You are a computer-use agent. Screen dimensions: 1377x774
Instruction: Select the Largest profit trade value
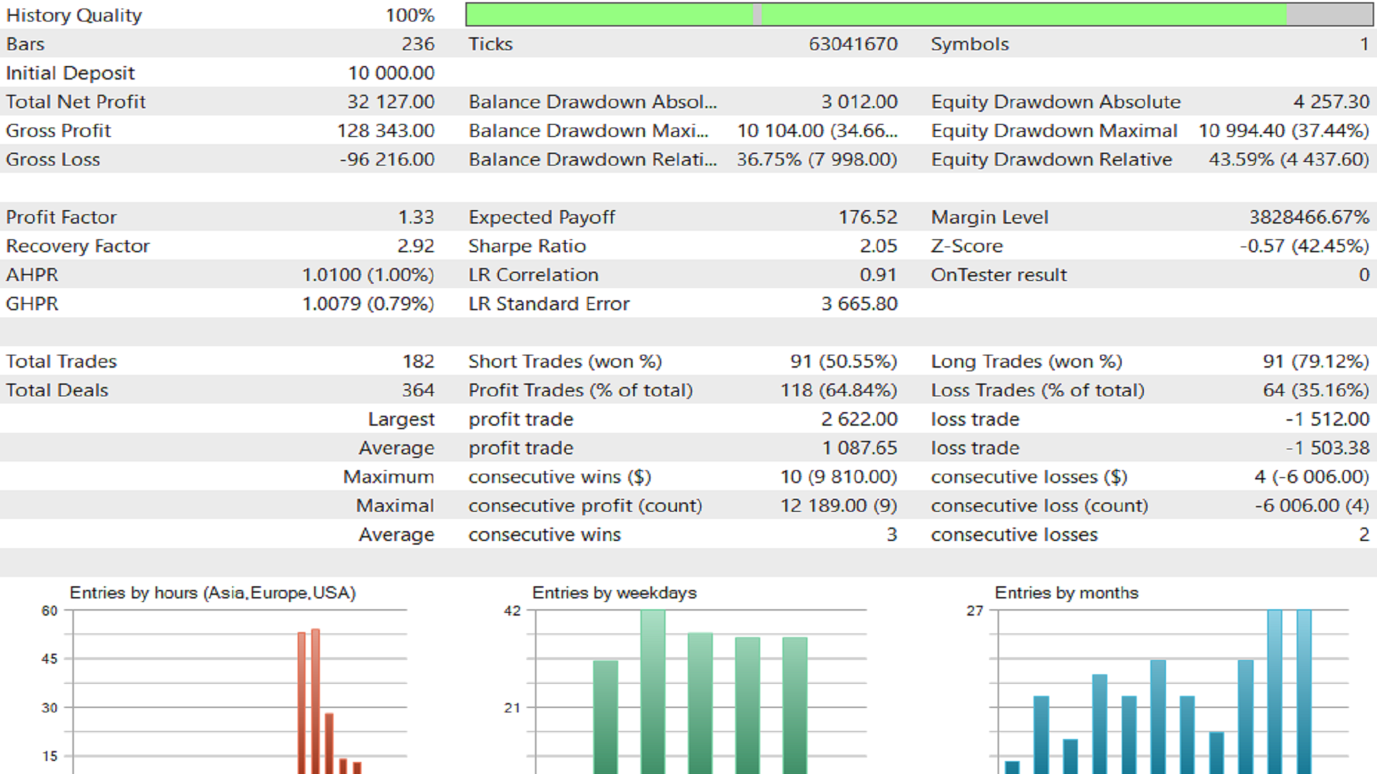tap(860, 419)
